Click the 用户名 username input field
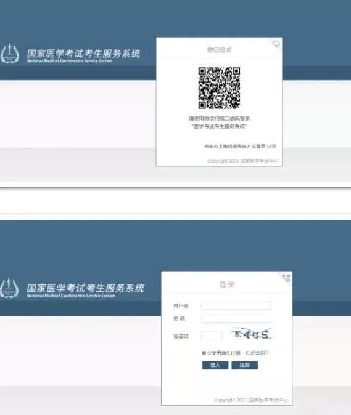This screenshot has width=351, height=415. [x=236, y=305]
